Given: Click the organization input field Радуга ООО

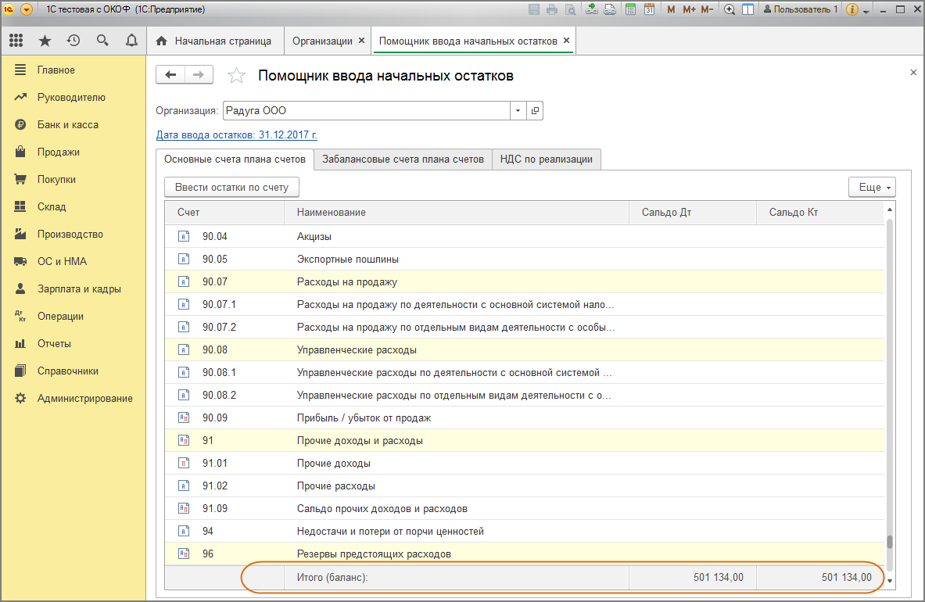Looking at the screenshot, I should (x=367, y=110).
